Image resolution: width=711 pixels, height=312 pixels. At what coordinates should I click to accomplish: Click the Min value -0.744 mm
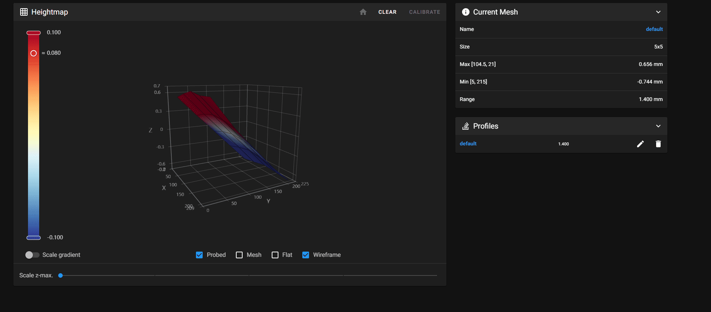(650, 82)
